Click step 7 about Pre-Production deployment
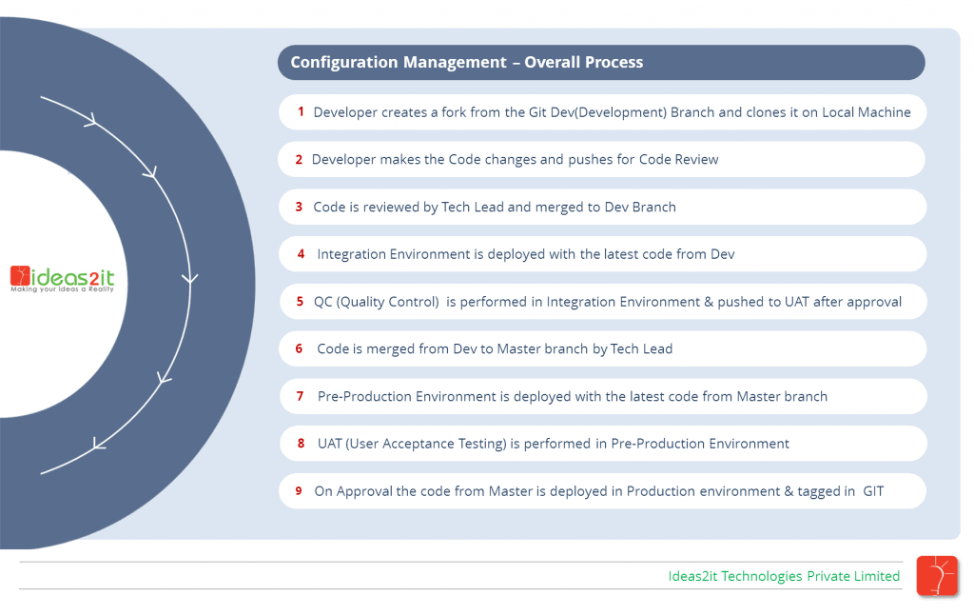This screenshot has height=616, width=974. [x=603, y=396]
